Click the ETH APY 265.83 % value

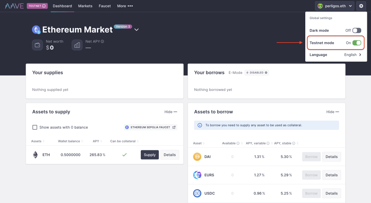coord(97,155)
